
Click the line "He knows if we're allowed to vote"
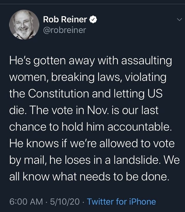coord(92,143)
